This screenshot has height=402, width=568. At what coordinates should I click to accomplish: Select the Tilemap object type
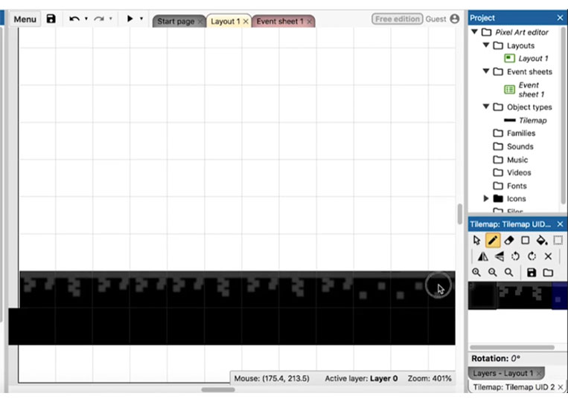pos(532,120)
